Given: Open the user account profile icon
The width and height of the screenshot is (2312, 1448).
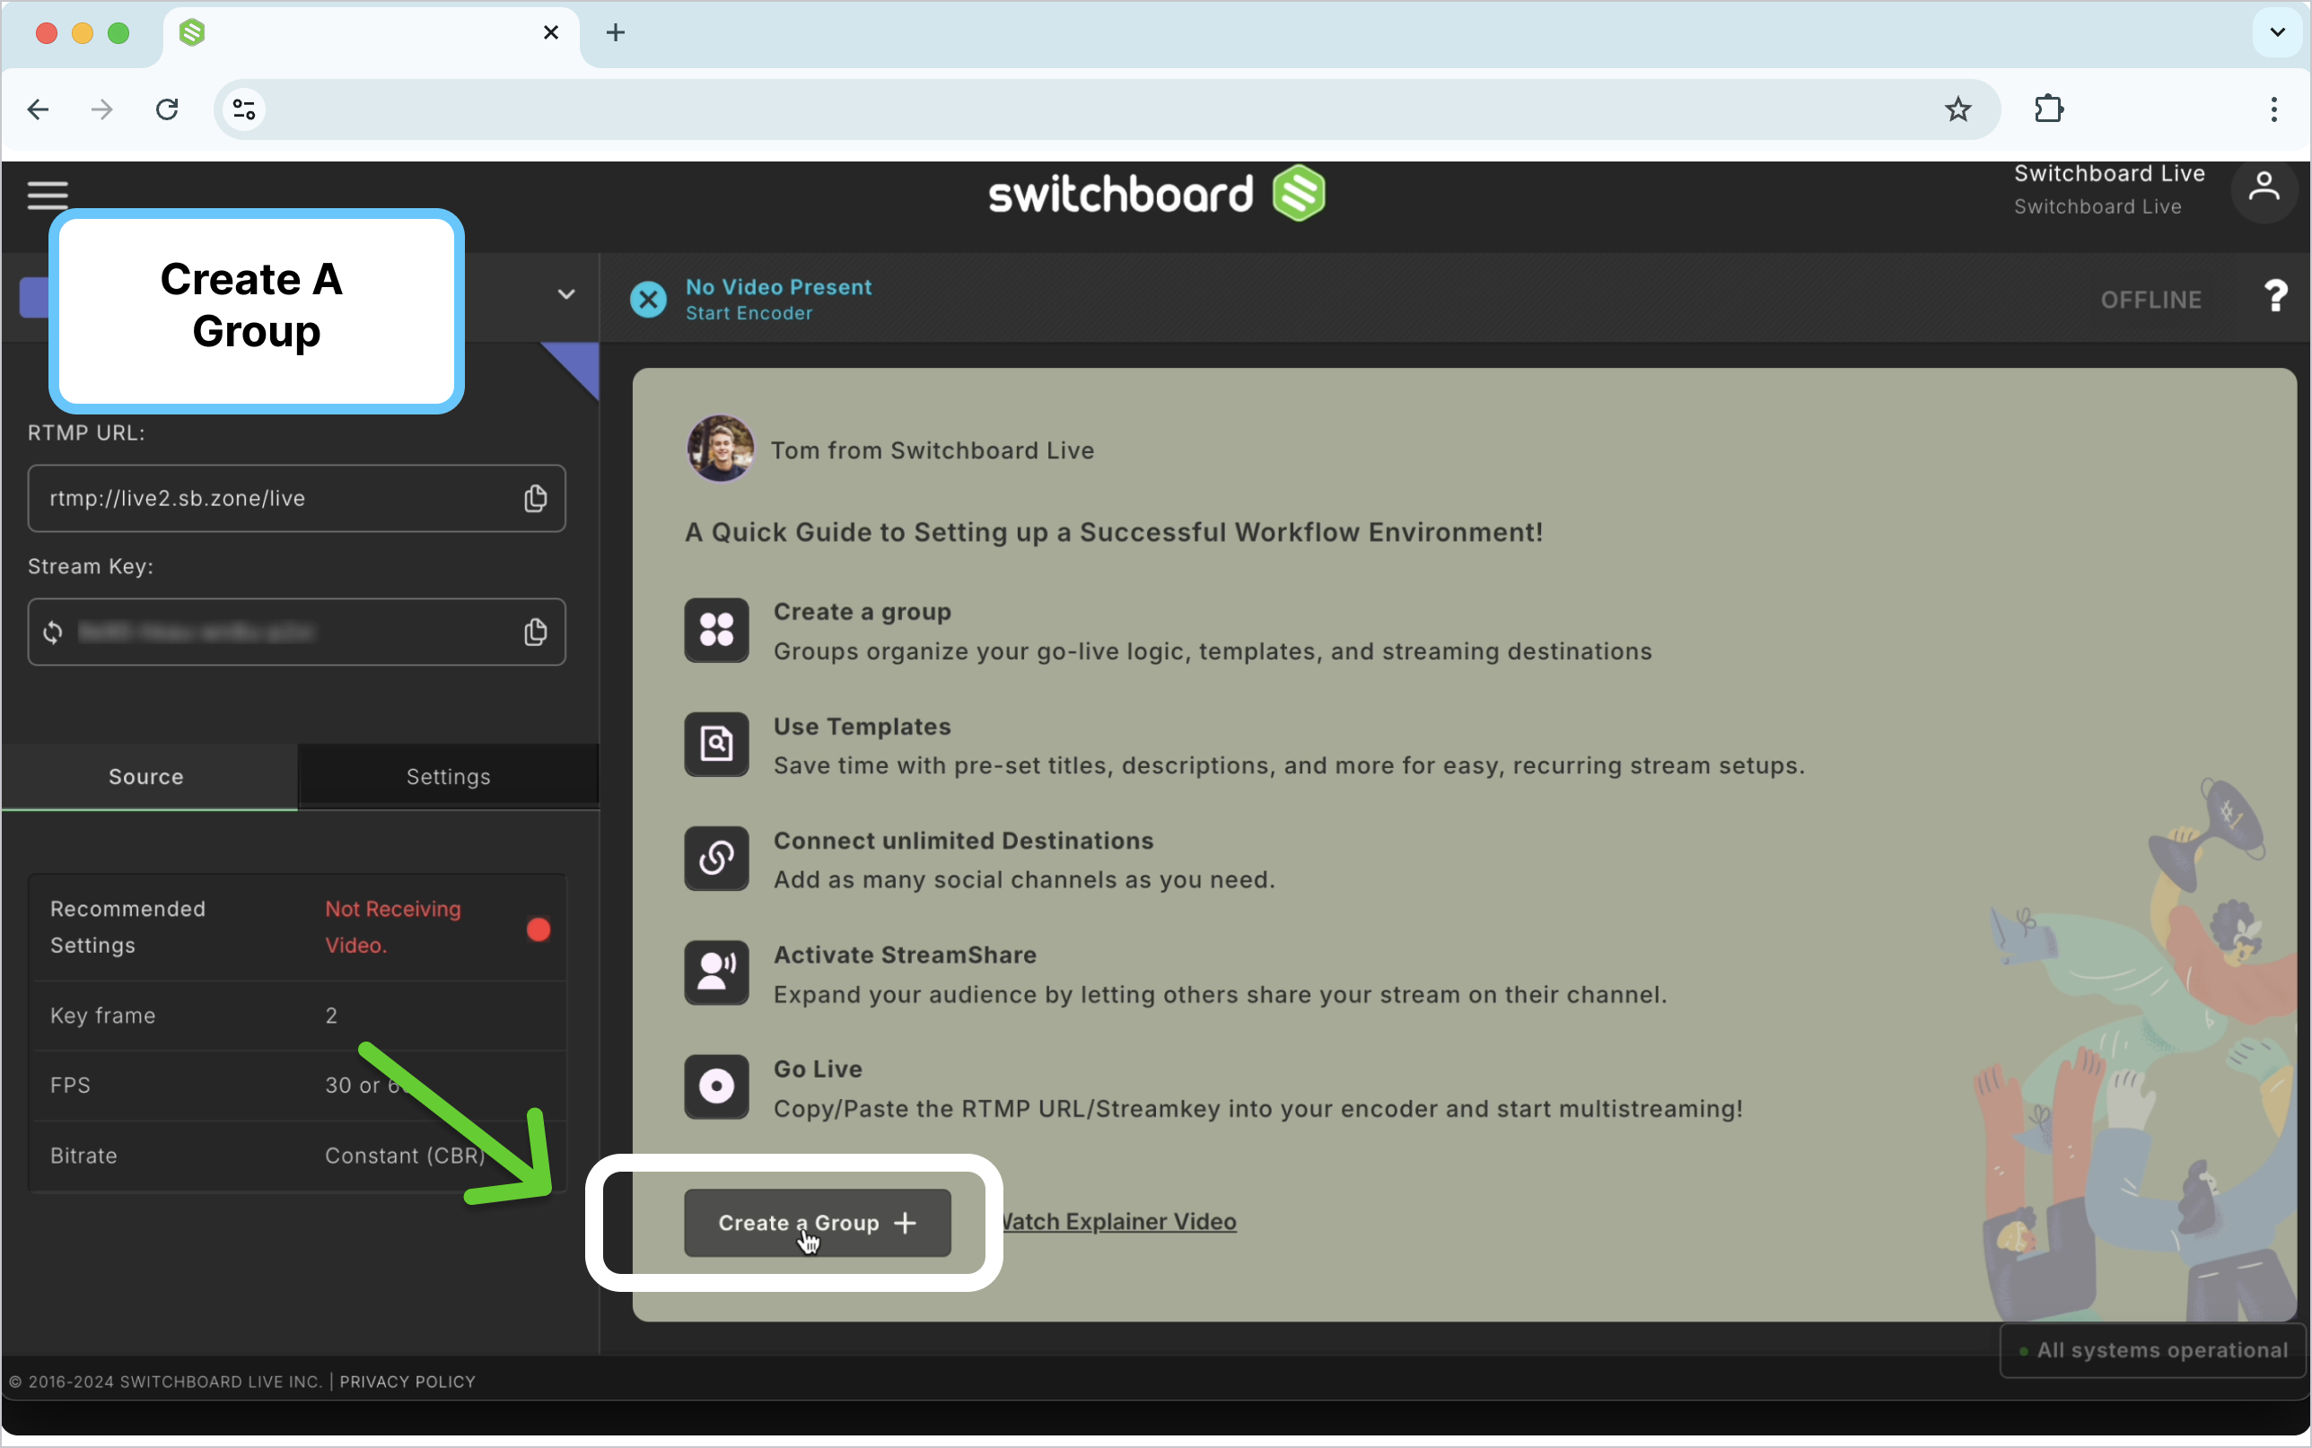Looking at the screenshot, I should click(2264, 188).
